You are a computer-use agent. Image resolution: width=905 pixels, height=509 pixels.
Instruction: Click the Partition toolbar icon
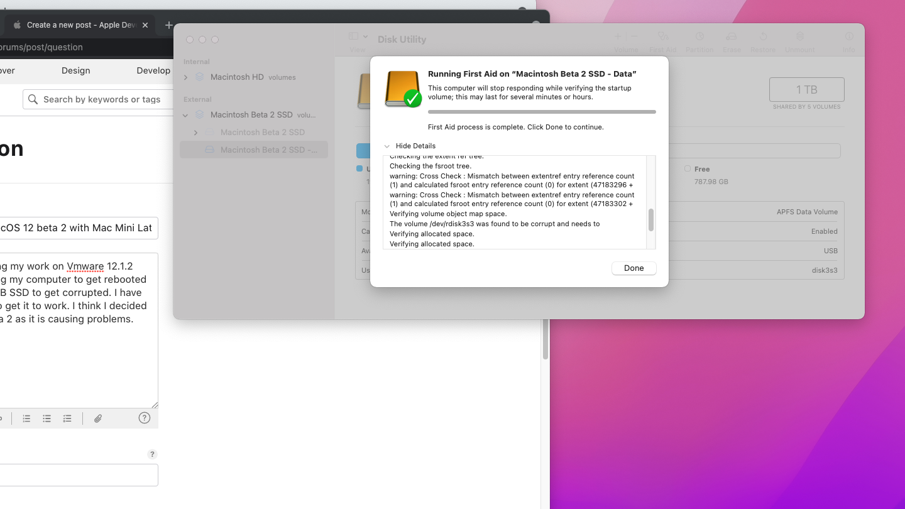(x=699, y=37)
